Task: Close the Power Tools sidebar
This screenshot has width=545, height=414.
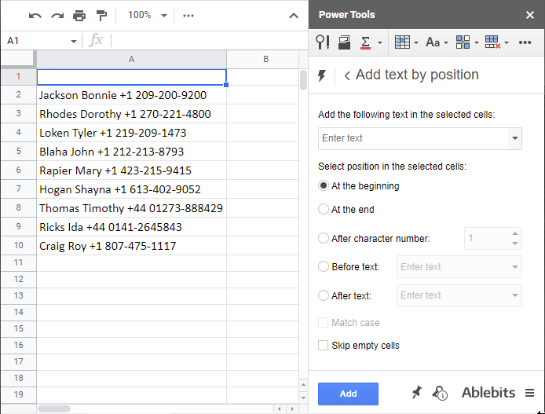Action: coord(530,15)
